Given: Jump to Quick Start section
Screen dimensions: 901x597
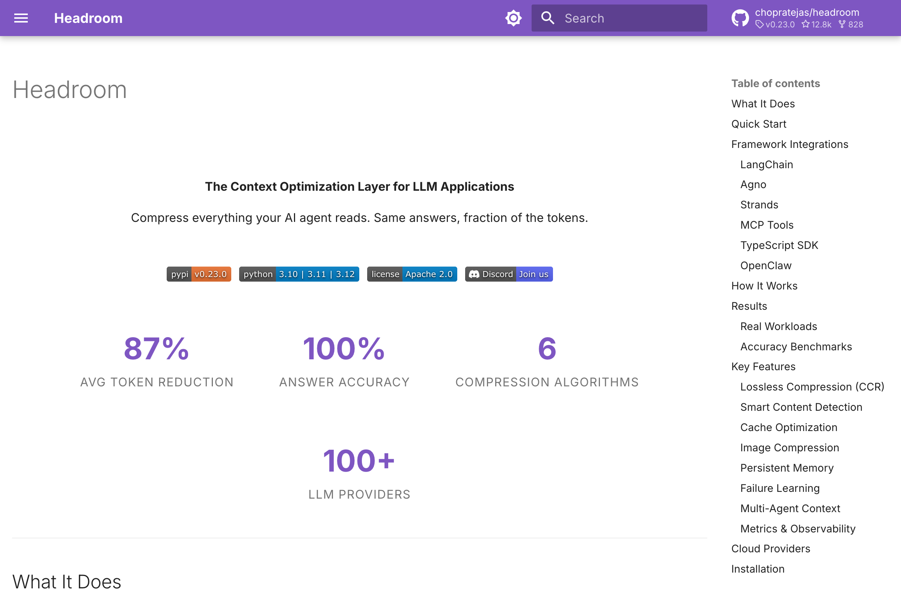Looking at the screenshot, I should click(x=759, y=124).
